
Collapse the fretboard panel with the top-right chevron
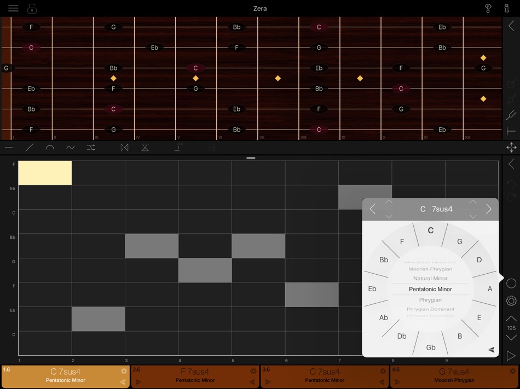click(x=511, y=25)
